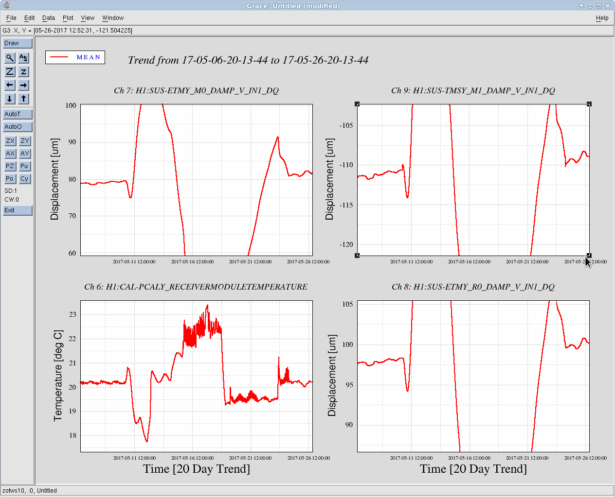Open the View menu
The height and width of the screenshot is (498, 615).
click(x=88, y=18)
